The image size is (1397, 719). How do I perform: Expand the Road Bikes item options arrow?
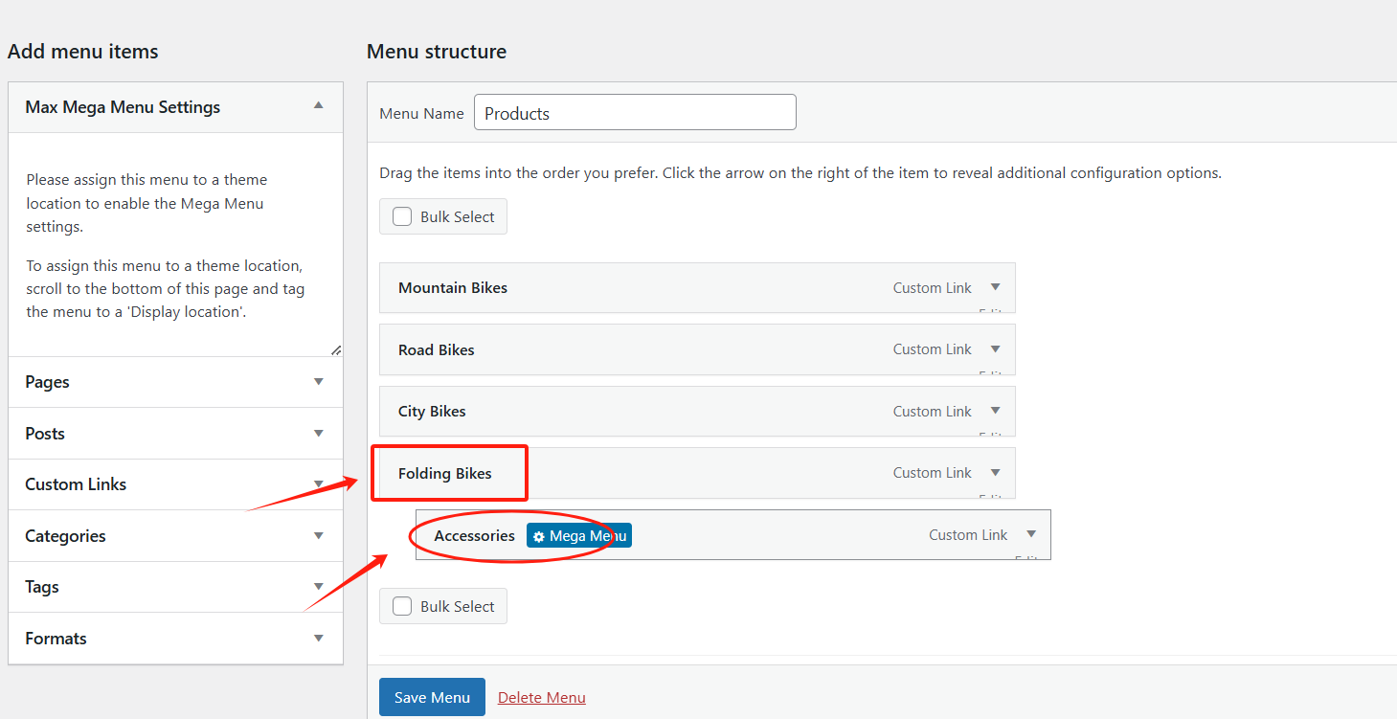click(x=995, y=349)
